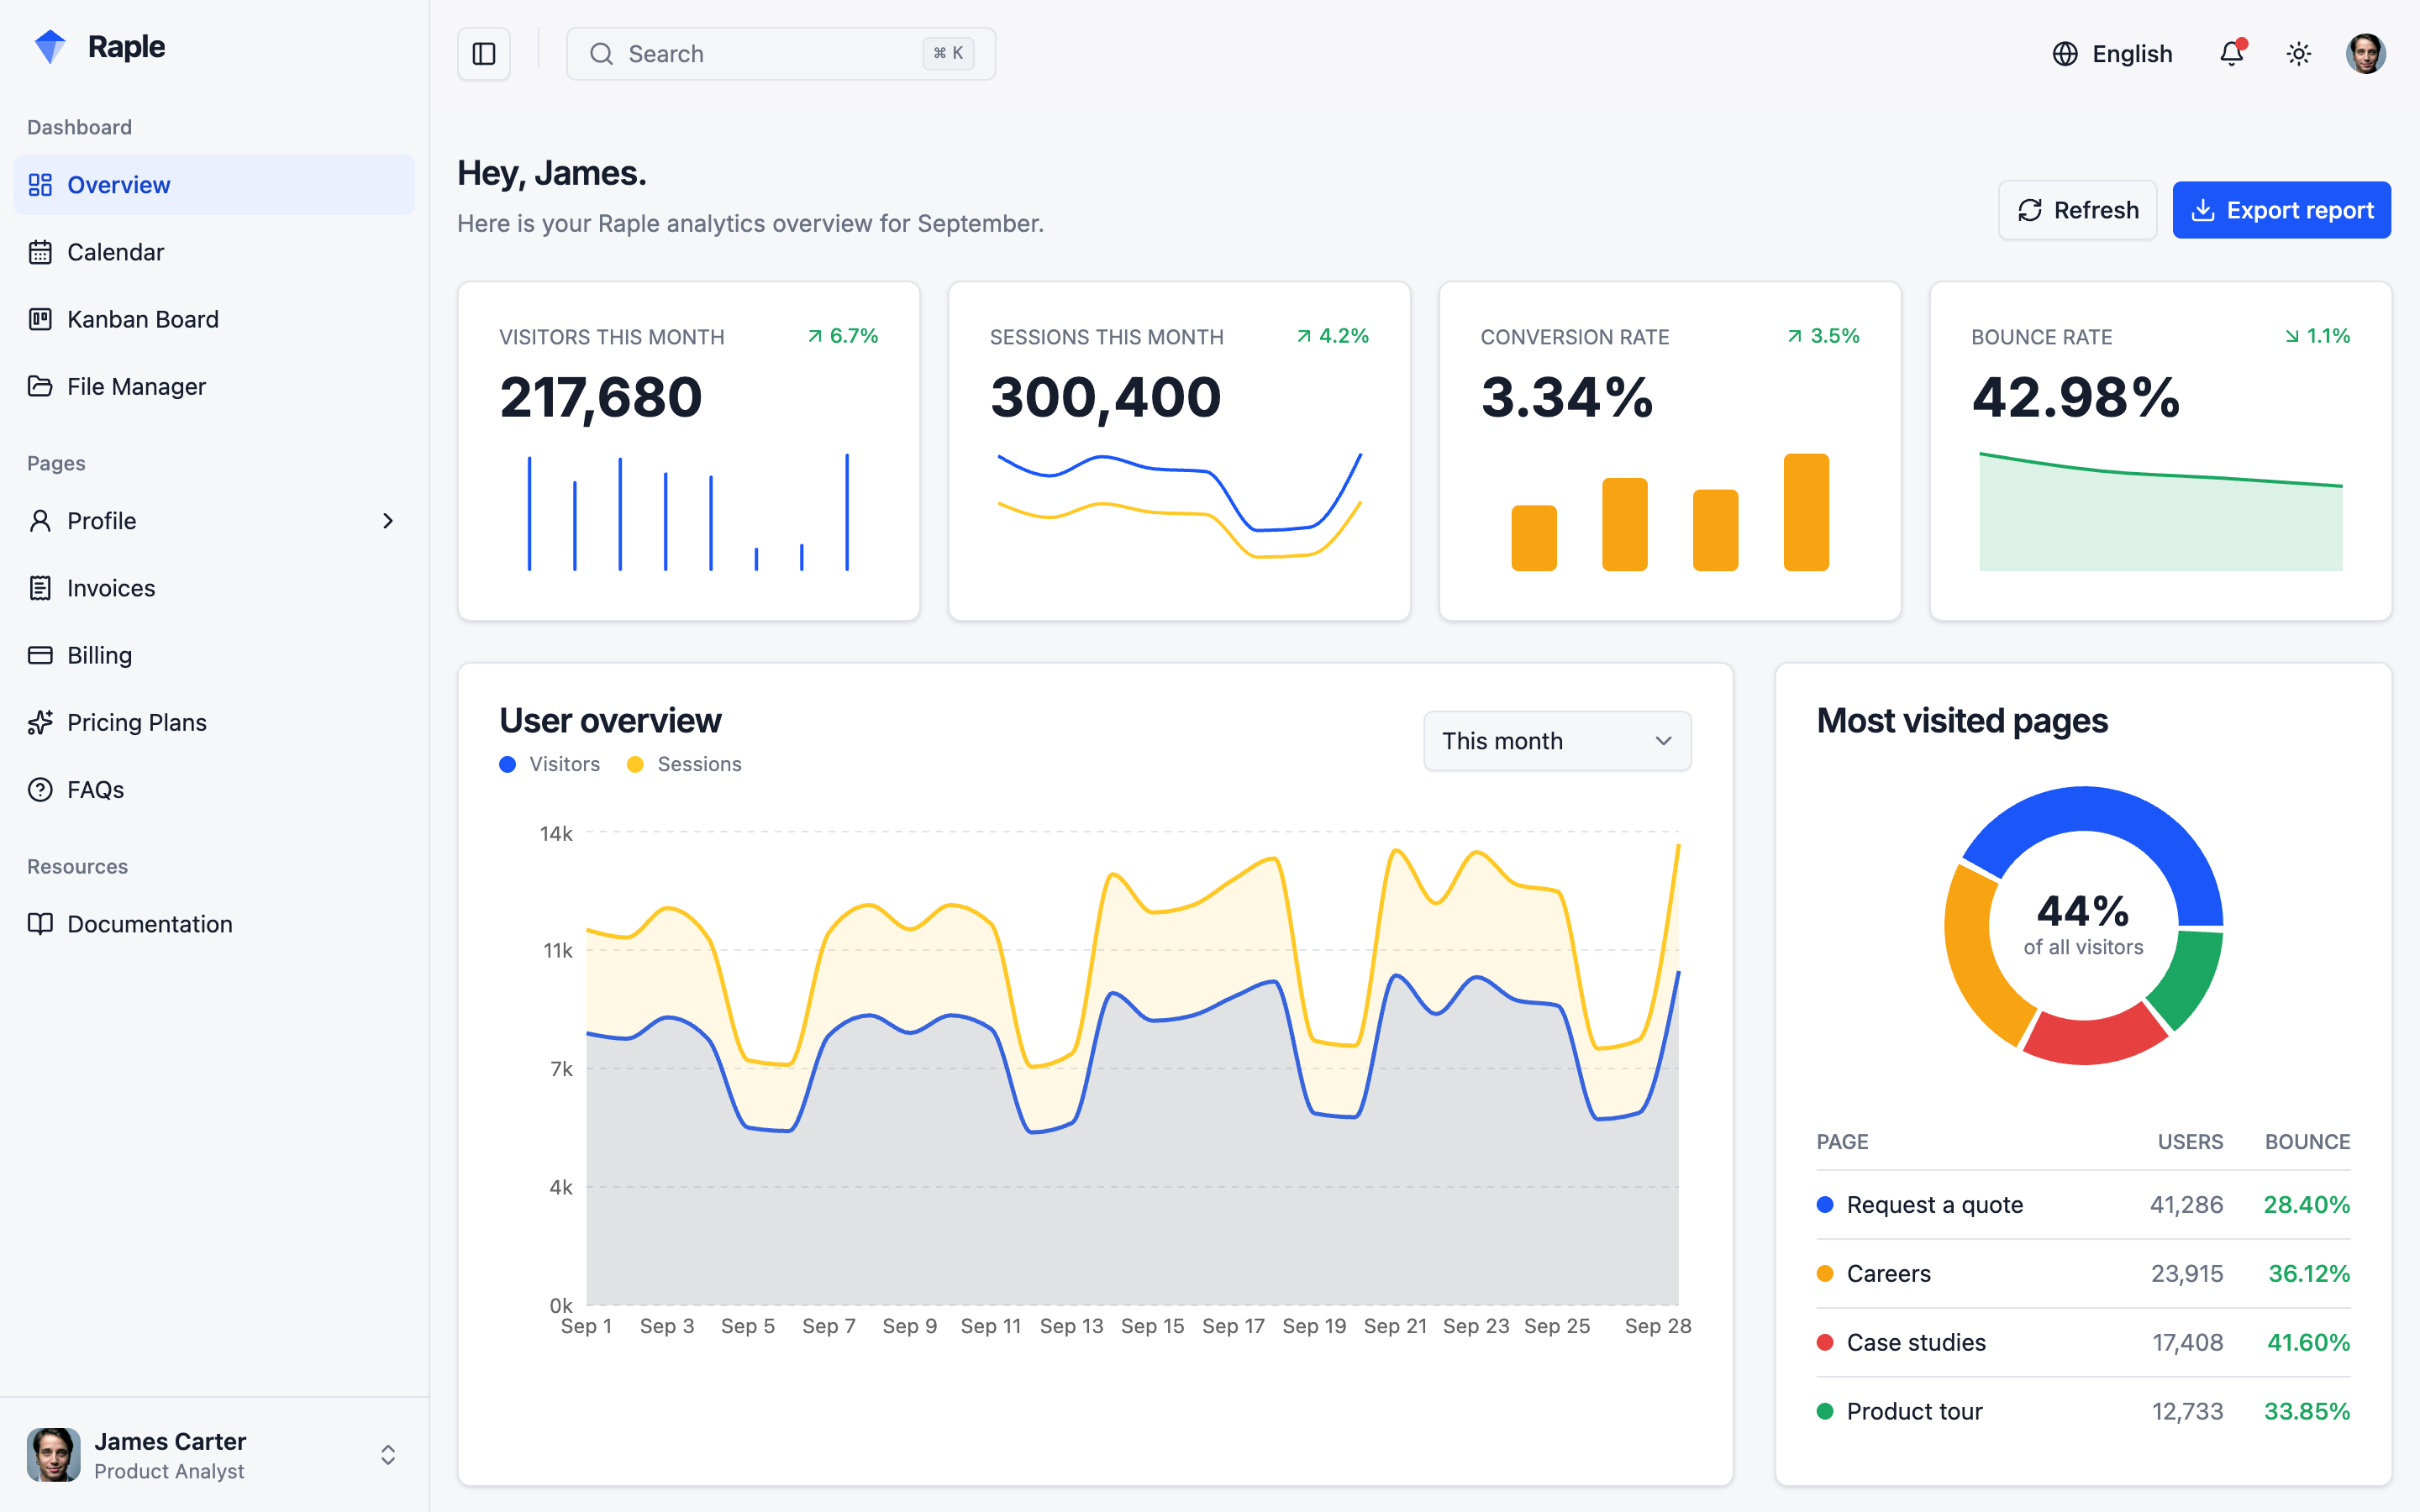Image resolution: width=2420 pixels, height=1512 pixels.
Task: Click the Invoices icon in sidebar
Action: coord(40,588)
